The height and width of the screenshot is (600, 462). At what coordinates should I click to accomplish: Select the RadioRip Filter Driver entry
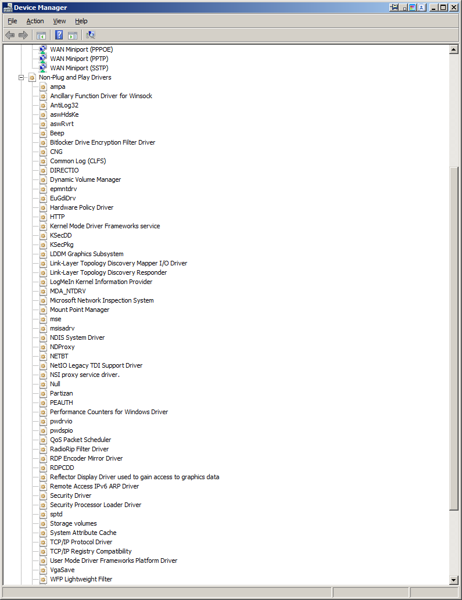coord(79,449)
